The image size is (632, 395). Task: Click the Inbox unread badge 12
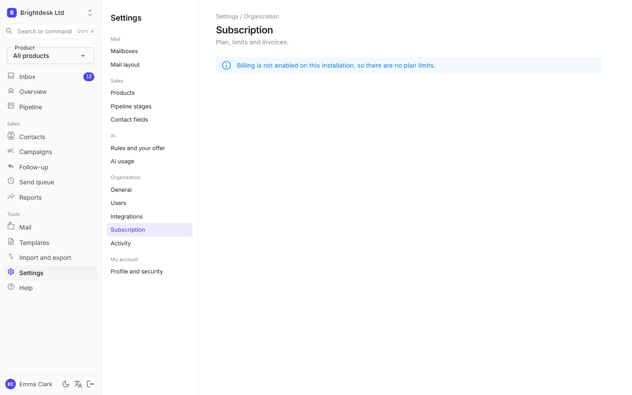coord(89,77)
